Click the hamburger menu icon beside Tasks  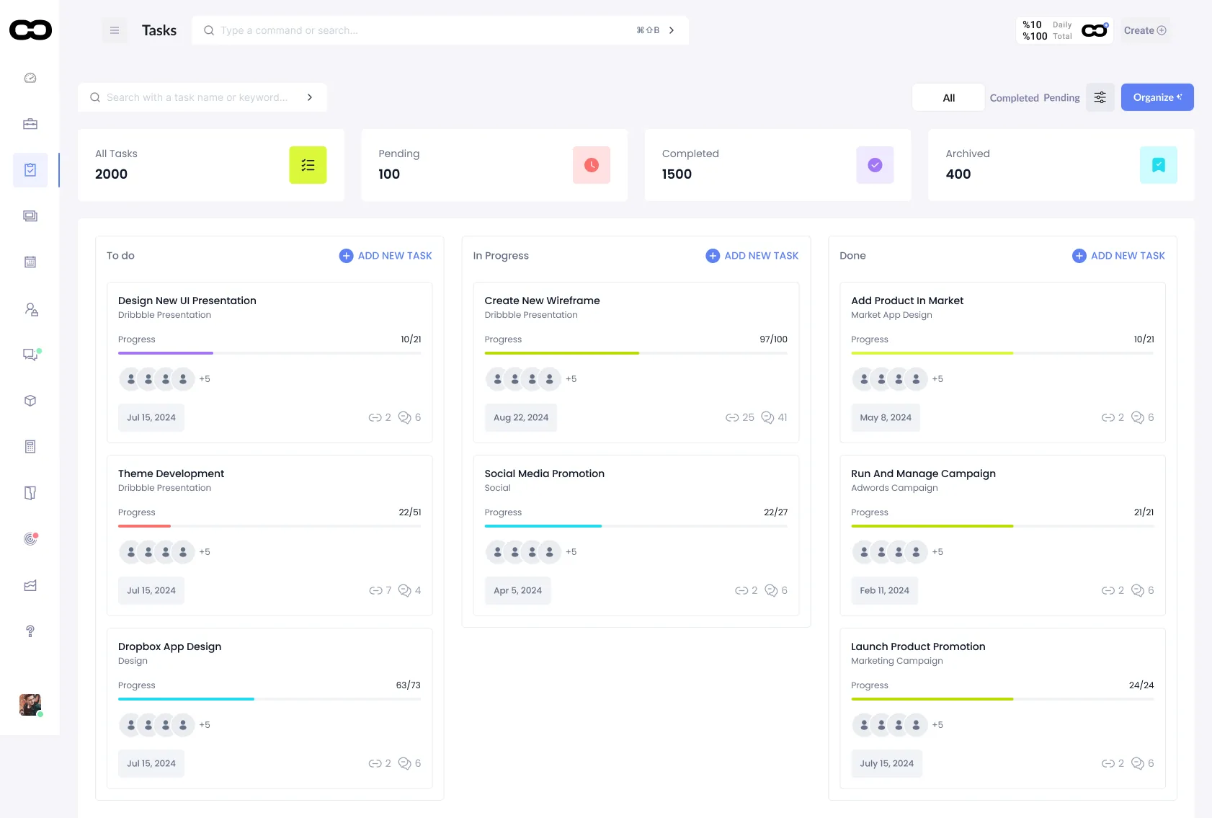click(114, 30)
